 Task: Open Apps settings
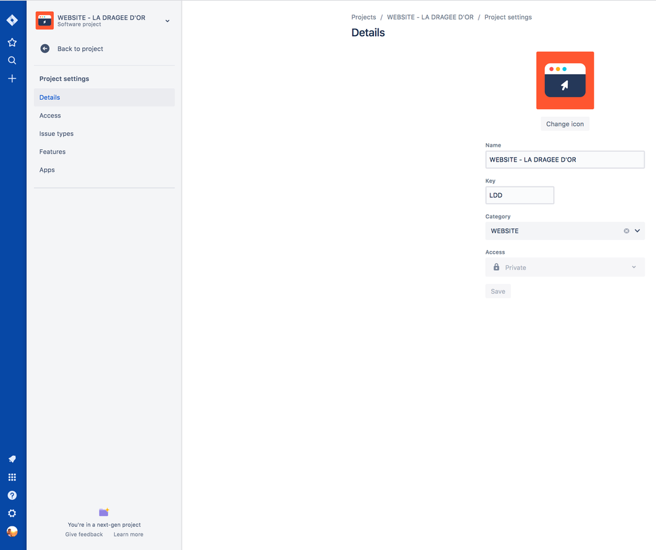click(104, 170)
